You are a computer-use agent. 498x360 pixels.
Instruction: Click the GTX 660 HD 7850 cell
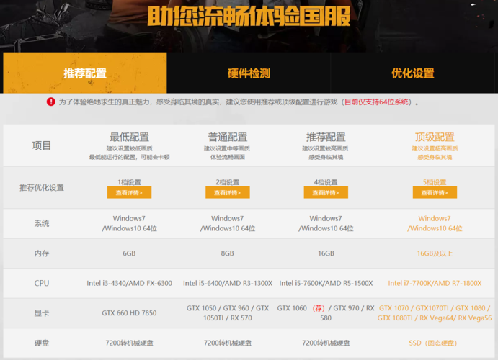[129, 313]
